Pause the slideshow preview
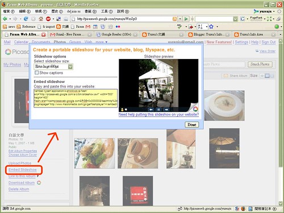 [158, 110]
